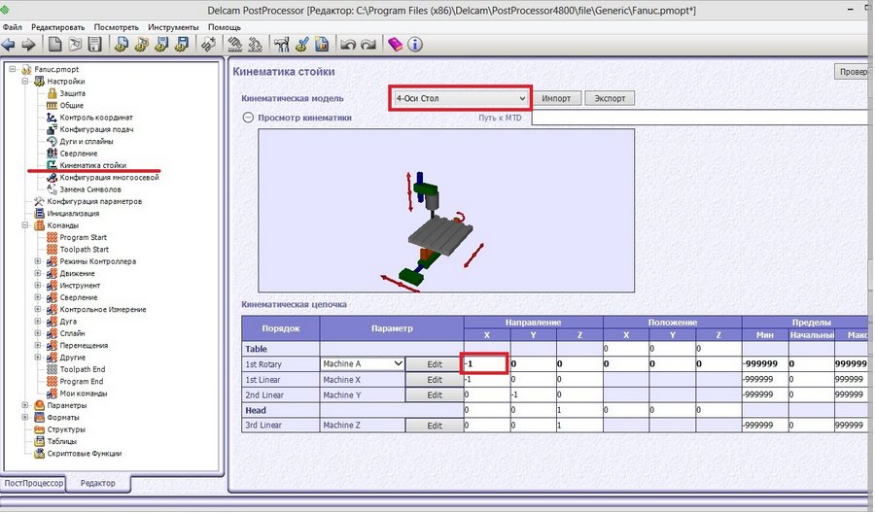Click Edit button in 2nd Linear row
This screenshot has width=875, height=513.
click(435, 394)
